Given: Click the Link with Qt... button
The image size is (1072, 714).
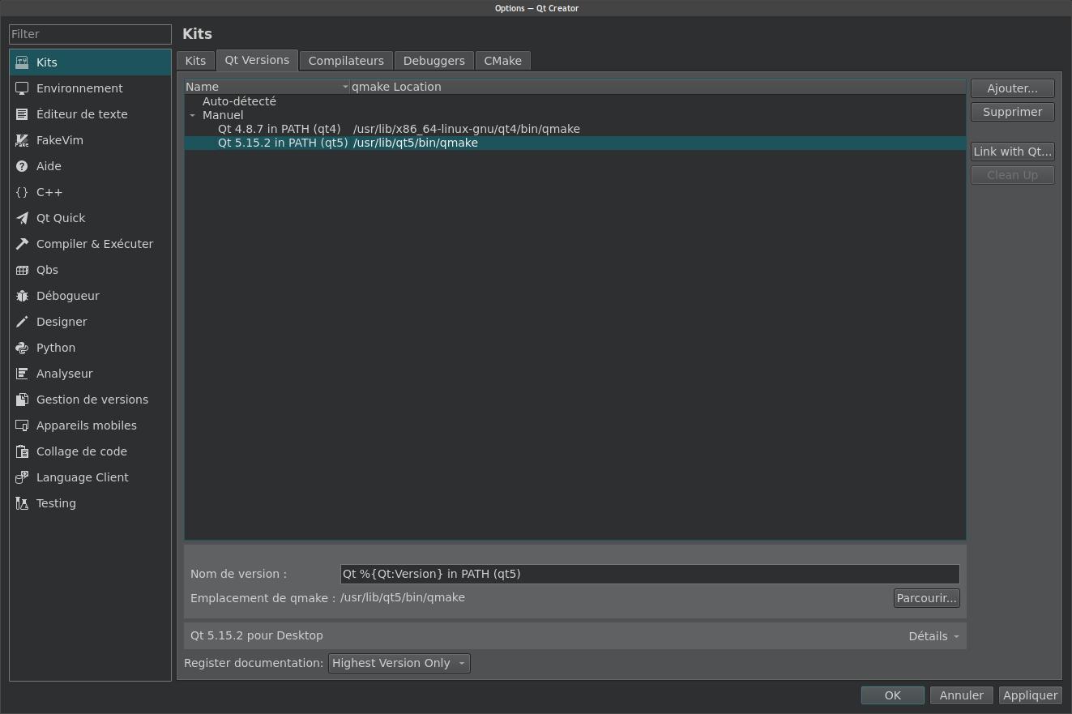Looking at the screenshot, I should [x=1013, y=152].
